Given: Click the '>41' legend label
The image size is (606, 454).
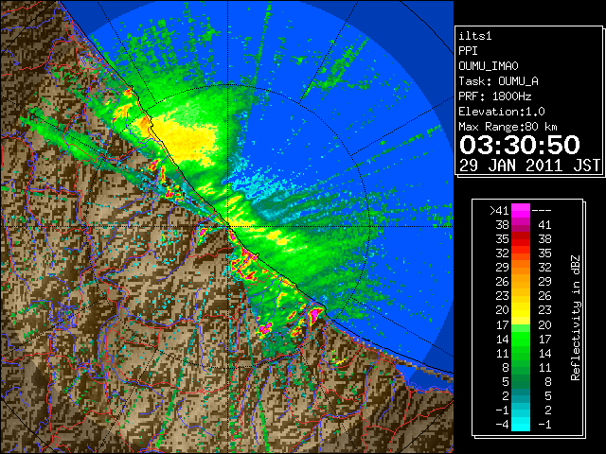Looking at the screenshot, I should click(x=499, y=210).
